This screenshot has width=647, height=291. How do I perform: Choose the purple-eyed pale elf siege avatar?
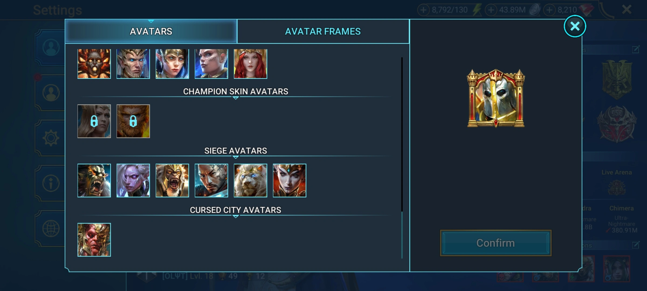pos(133,181)
